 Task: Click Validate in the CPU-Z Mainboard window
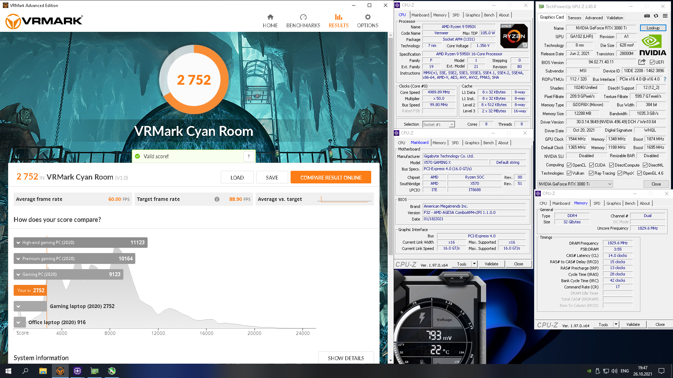tap(491, 264)
